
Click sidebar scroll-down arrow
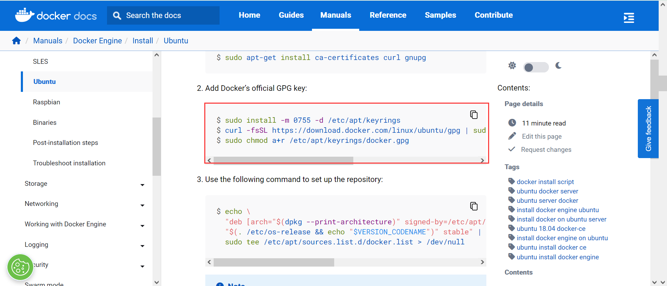(157, 282)
